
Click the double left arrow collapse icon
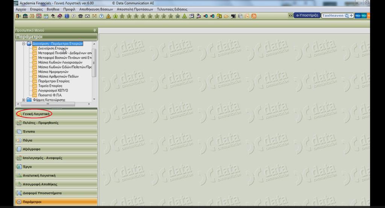pyautogui.click(x=291, y=15)
